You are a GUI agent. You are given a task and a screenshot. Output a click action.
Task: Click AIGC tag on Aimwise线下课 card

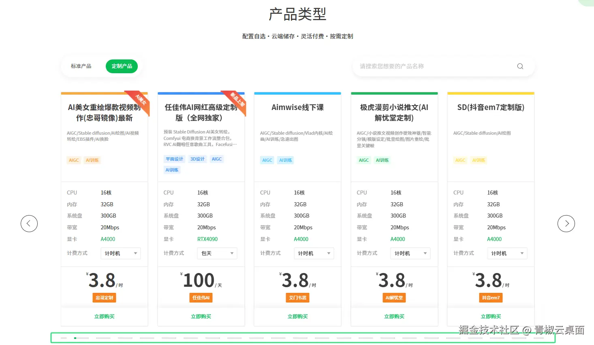(x=267, y=160)
